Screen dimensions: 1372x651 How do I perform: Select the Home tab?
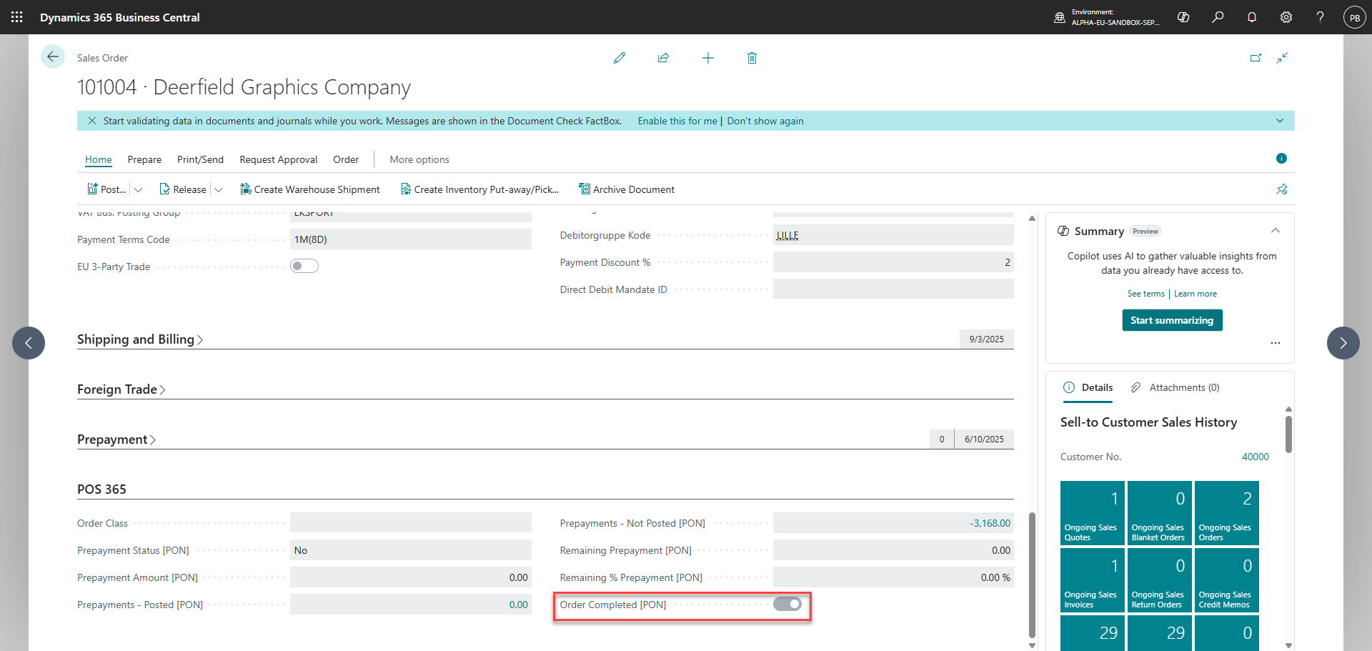(99, 159)
